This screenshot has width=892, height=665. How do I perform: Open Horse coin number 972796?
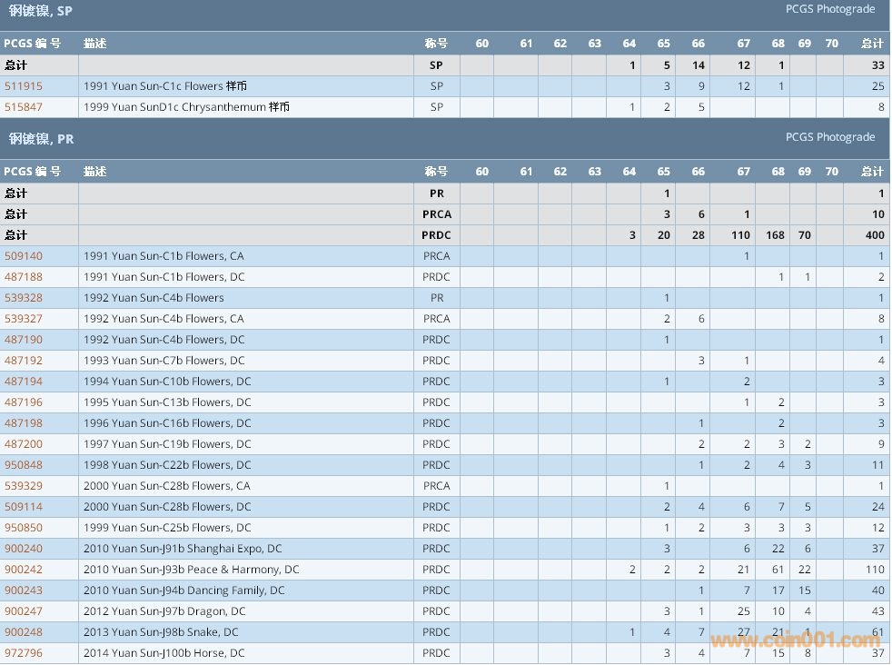coord(24,653)
